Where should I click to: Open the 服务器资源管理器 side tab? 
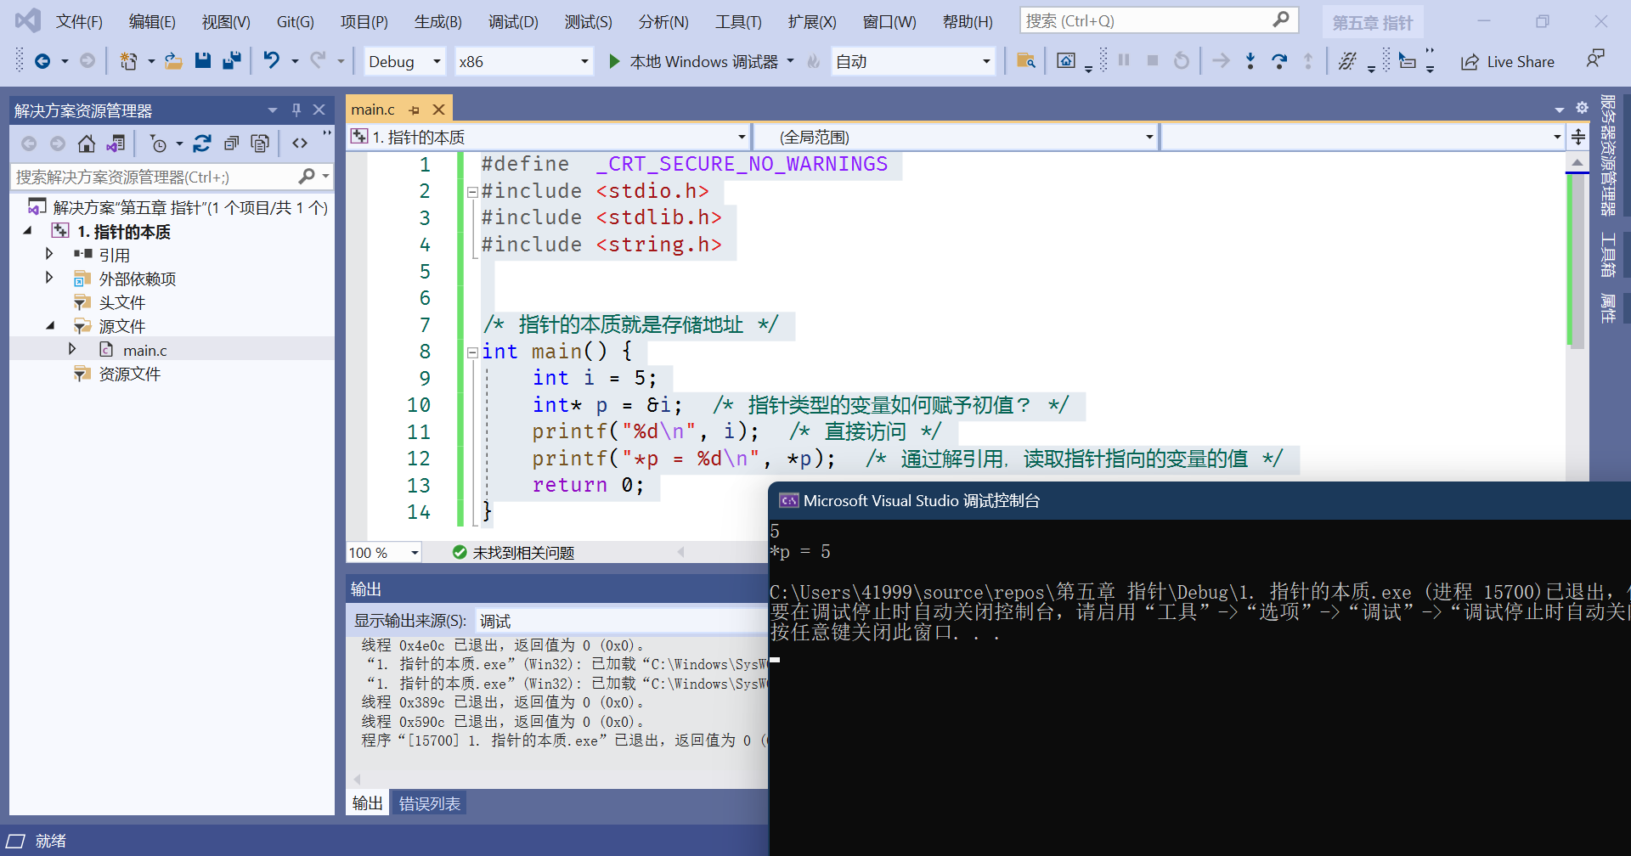[x=1607, y=155]
